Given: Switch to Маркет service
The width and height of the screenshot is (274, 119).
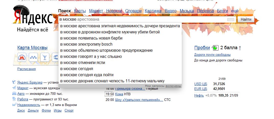Looking at the screenshot, I should click(x=96, y=11).
